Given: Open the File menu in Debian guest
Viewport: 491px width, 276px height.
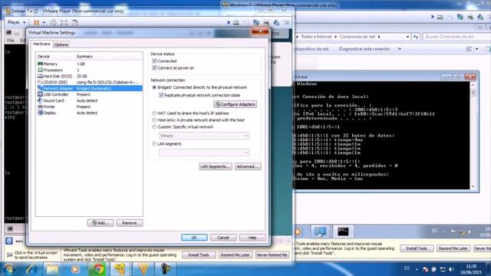Looking at the screenshot, I should 11,41.
